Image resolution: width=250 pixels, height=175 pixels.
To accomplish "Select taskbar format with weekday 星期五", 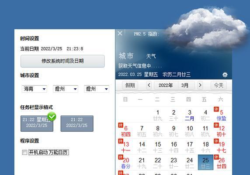I will click(x=37, y=123).
